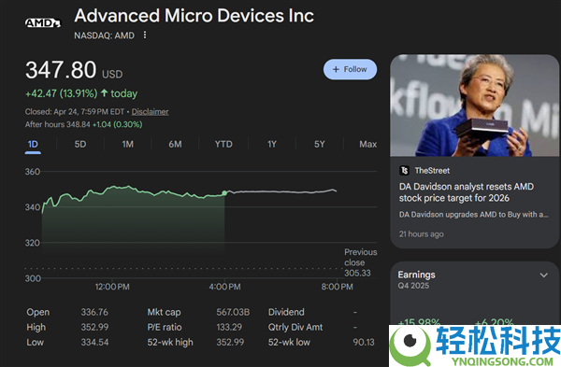Click the 52-wk low value 90.13
Screen dimensions: 561x367
(364, 342)
